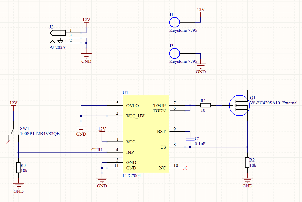Select resistor R3 10k below SW1
The height and width of the screenshot is (202, 302).
(18, 167)
